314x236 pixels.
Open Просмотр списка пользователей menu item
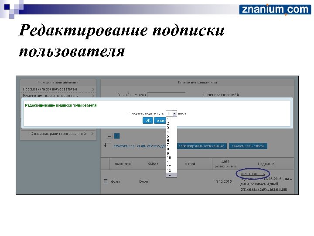click(x=58, y=89)
